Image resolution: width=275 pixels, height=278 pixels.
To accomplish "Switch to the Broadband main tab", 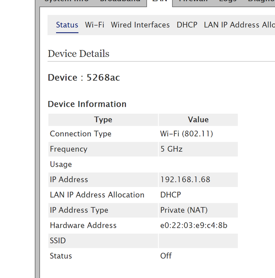I will (x=120, y=1).
